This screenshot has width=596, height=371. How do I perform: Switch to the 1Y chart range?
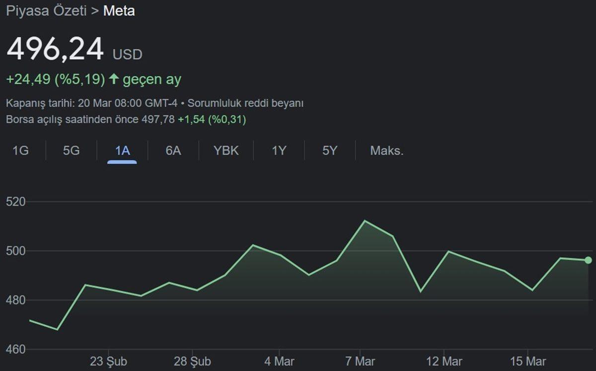click(279, 151)
